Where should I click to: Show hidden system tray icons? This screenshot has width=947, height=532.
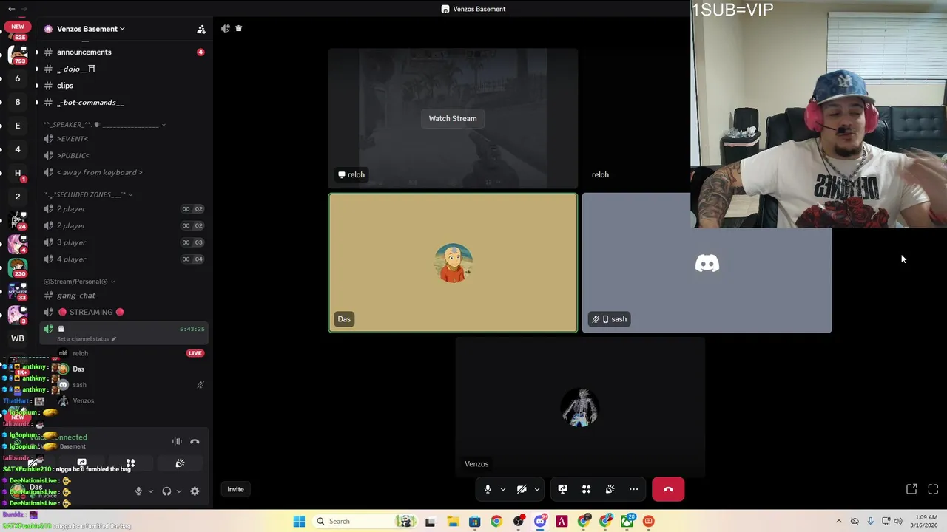[x=838, y=522]
